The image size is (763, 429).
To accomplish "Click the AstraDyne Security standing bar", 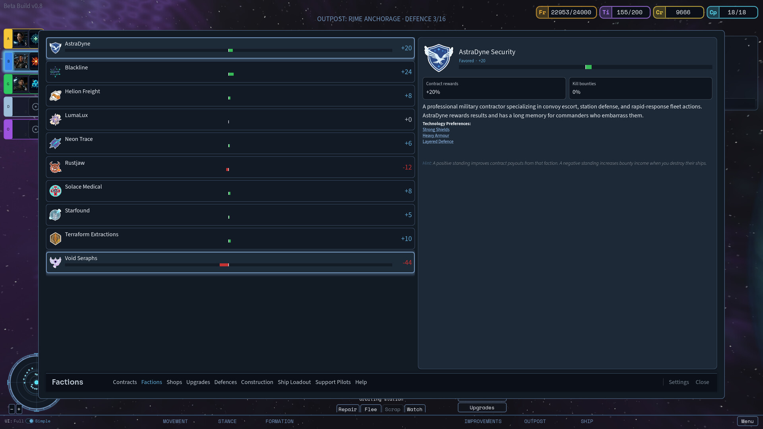I will [585, 67].
